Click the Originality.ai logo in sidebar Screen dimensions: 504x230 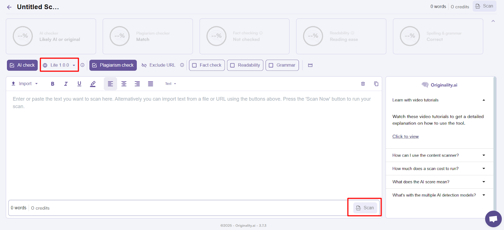click(x=439, y=85)
